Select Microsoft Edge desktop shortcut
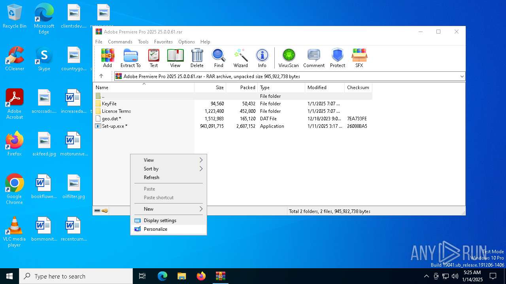506x284 pixels. 44,19
